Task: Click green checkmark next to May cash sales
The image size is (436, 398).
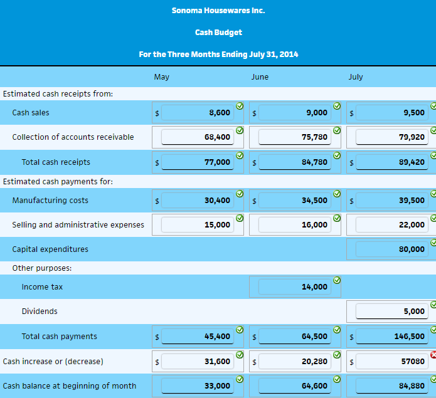Action: [x=240, y=105]
